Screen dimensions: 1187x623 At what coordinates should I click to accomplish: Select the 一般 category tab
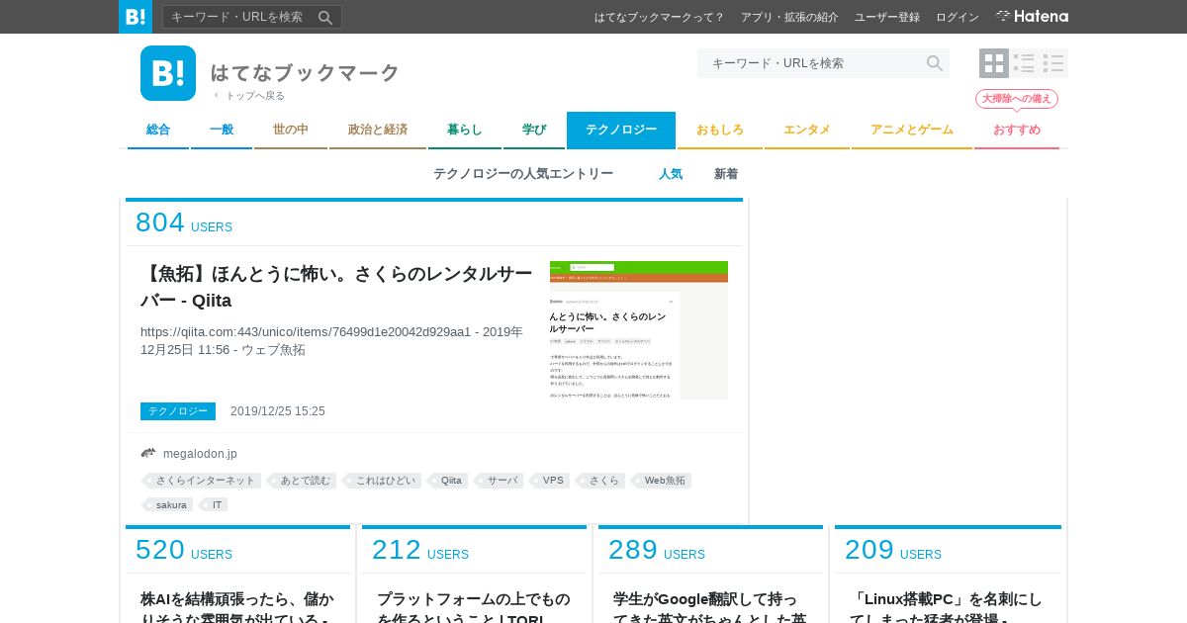coord(222,130)
